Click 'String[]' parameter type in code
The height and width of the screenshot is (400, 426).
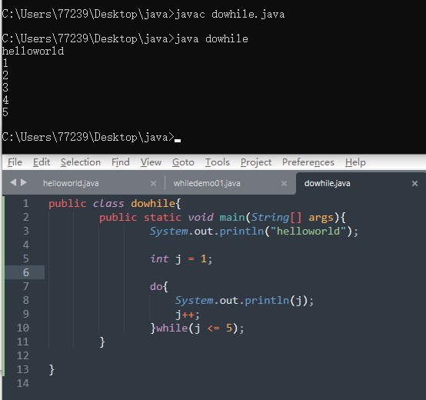(276, 218)
